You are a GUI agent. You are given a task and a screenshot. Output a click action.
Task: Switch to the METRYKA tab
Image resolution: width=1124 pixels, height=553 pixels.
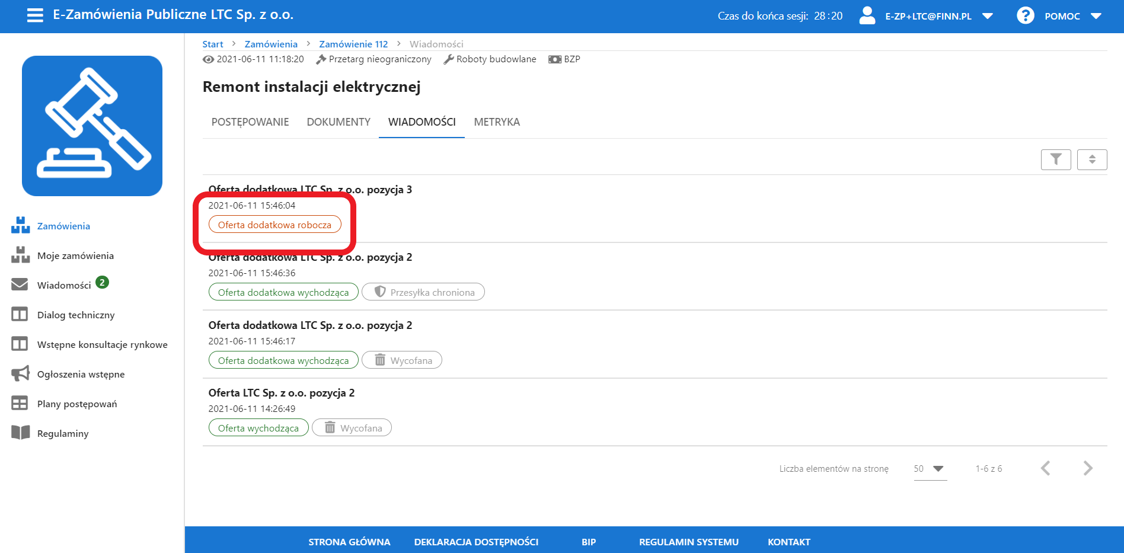(497, 122)
